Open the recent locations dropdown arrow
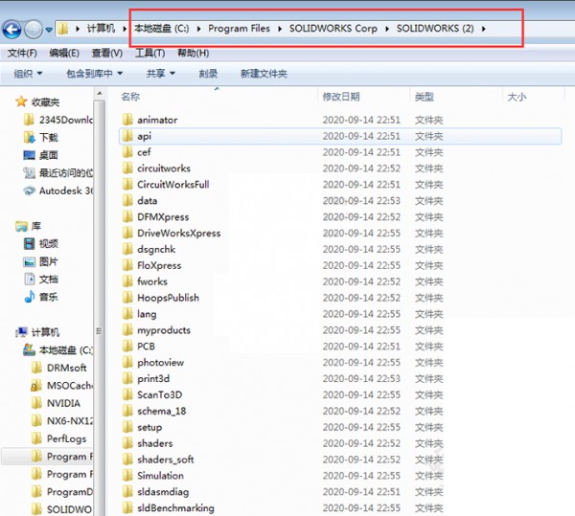Image resolution: width=575 pixels, height=516 pixels. point(49,30)
